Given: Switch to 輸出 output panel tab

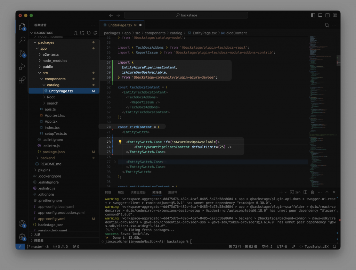Looking at the screenshot, I should pyautogui.click(x=121, y=192).
